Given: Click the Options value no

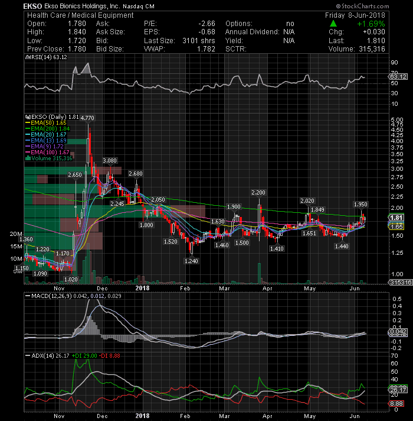Looking at the screenshot, I should coord(290,24).
